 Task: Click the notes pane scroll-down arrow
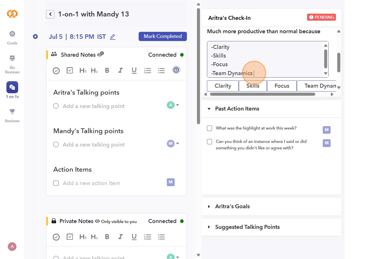coord(198,255)
